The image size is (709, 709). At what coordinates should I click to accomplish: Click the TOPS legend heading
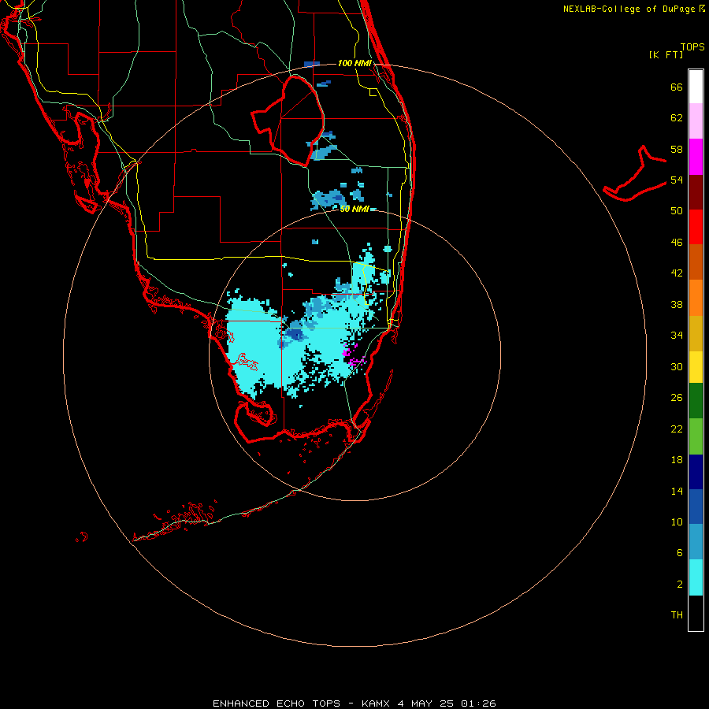[692, 46]
